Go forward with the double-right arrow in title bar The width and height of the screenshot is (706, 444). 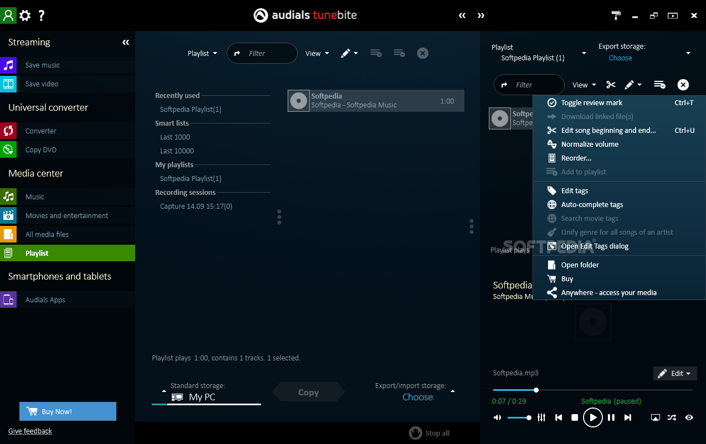(x=481, y=16)
